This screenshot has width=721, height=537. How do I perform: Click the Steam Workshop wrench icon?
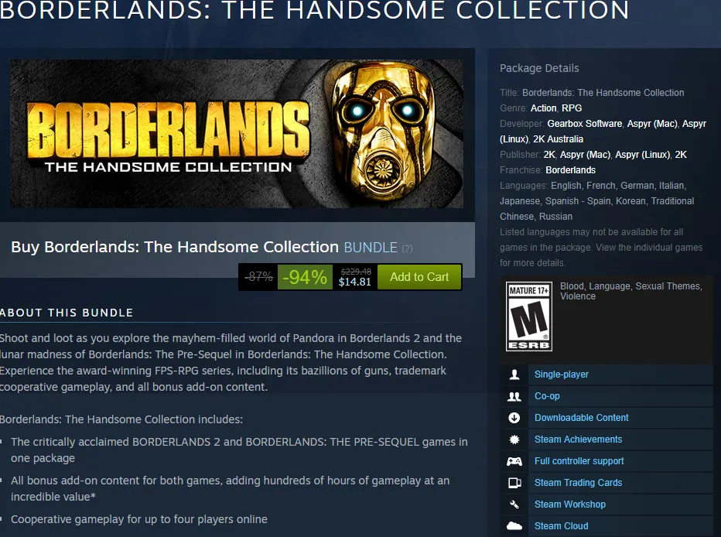coord(514,504)
